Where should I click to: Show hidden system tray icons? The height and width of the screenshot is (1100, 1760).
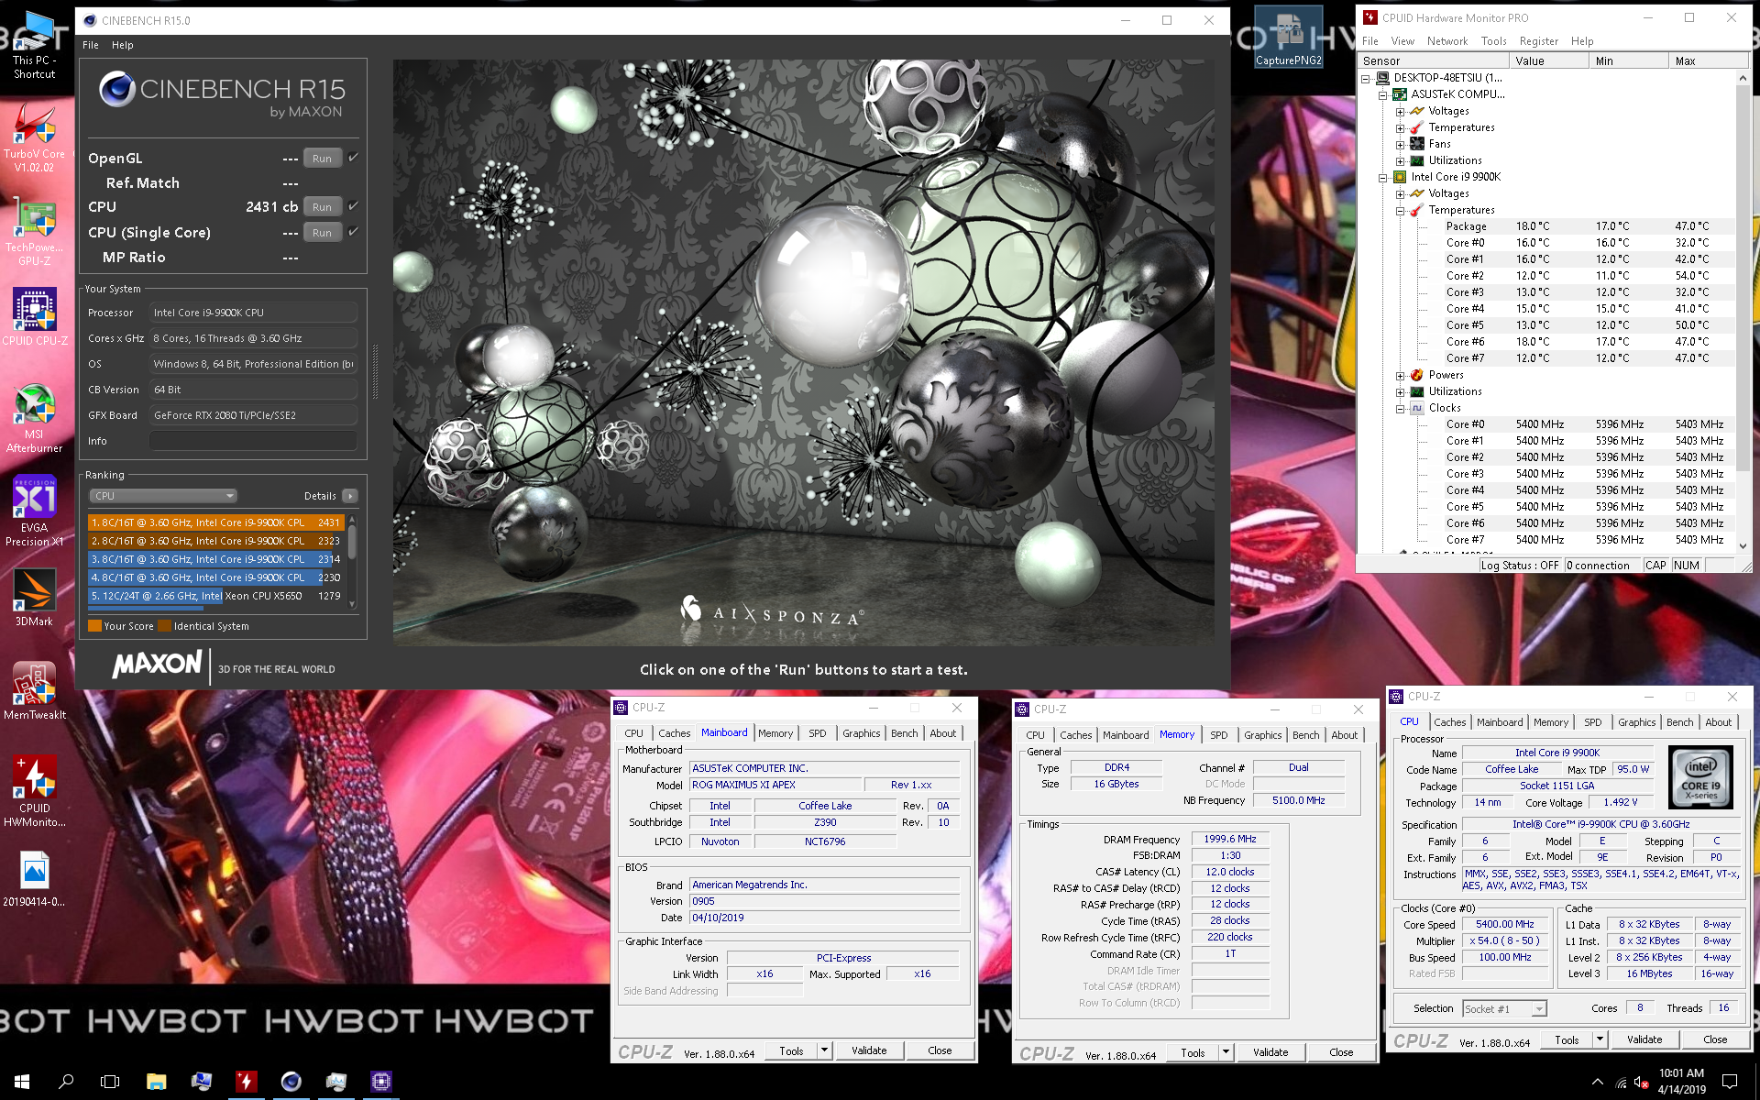coord(1598,1082)
